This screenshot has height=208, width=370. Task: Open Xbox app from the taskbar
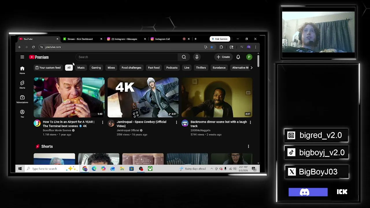(x=150, y=169)
